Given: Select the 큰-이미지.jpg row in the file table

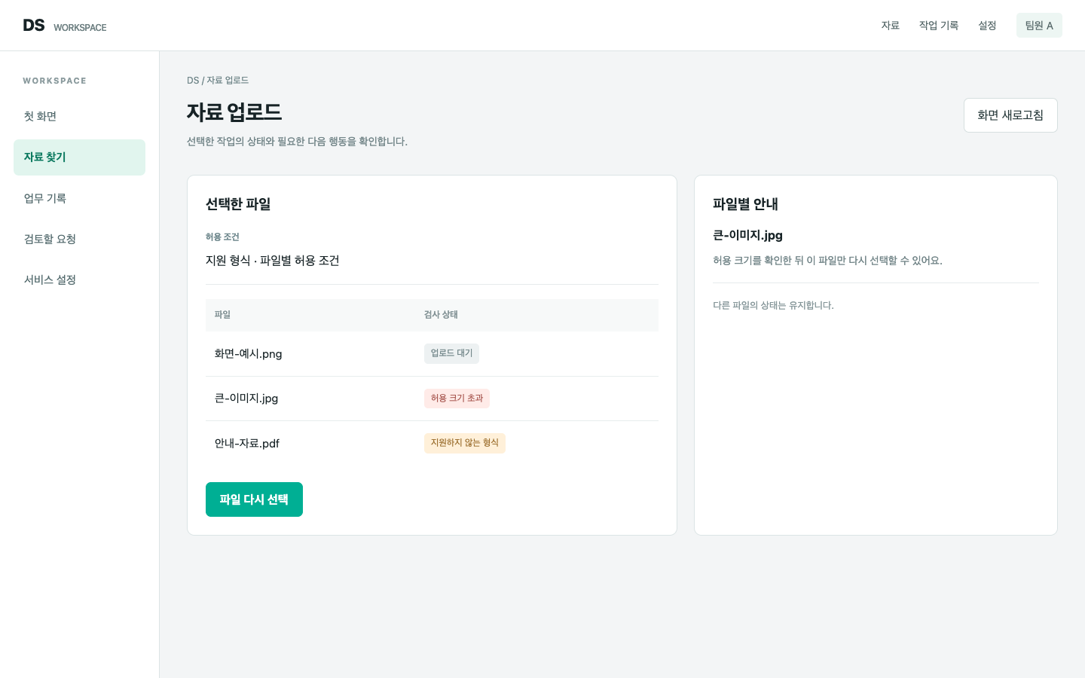Looking at the screenshot, I should [x=432, y=399].
